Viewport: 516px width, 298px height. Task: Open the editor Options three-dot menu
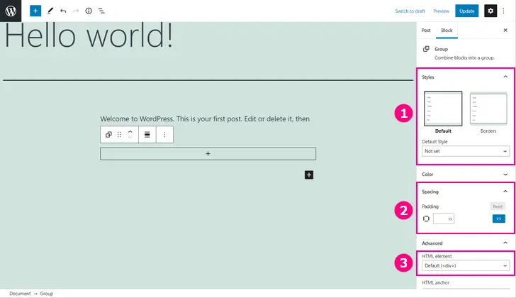[x=503, y=11]
